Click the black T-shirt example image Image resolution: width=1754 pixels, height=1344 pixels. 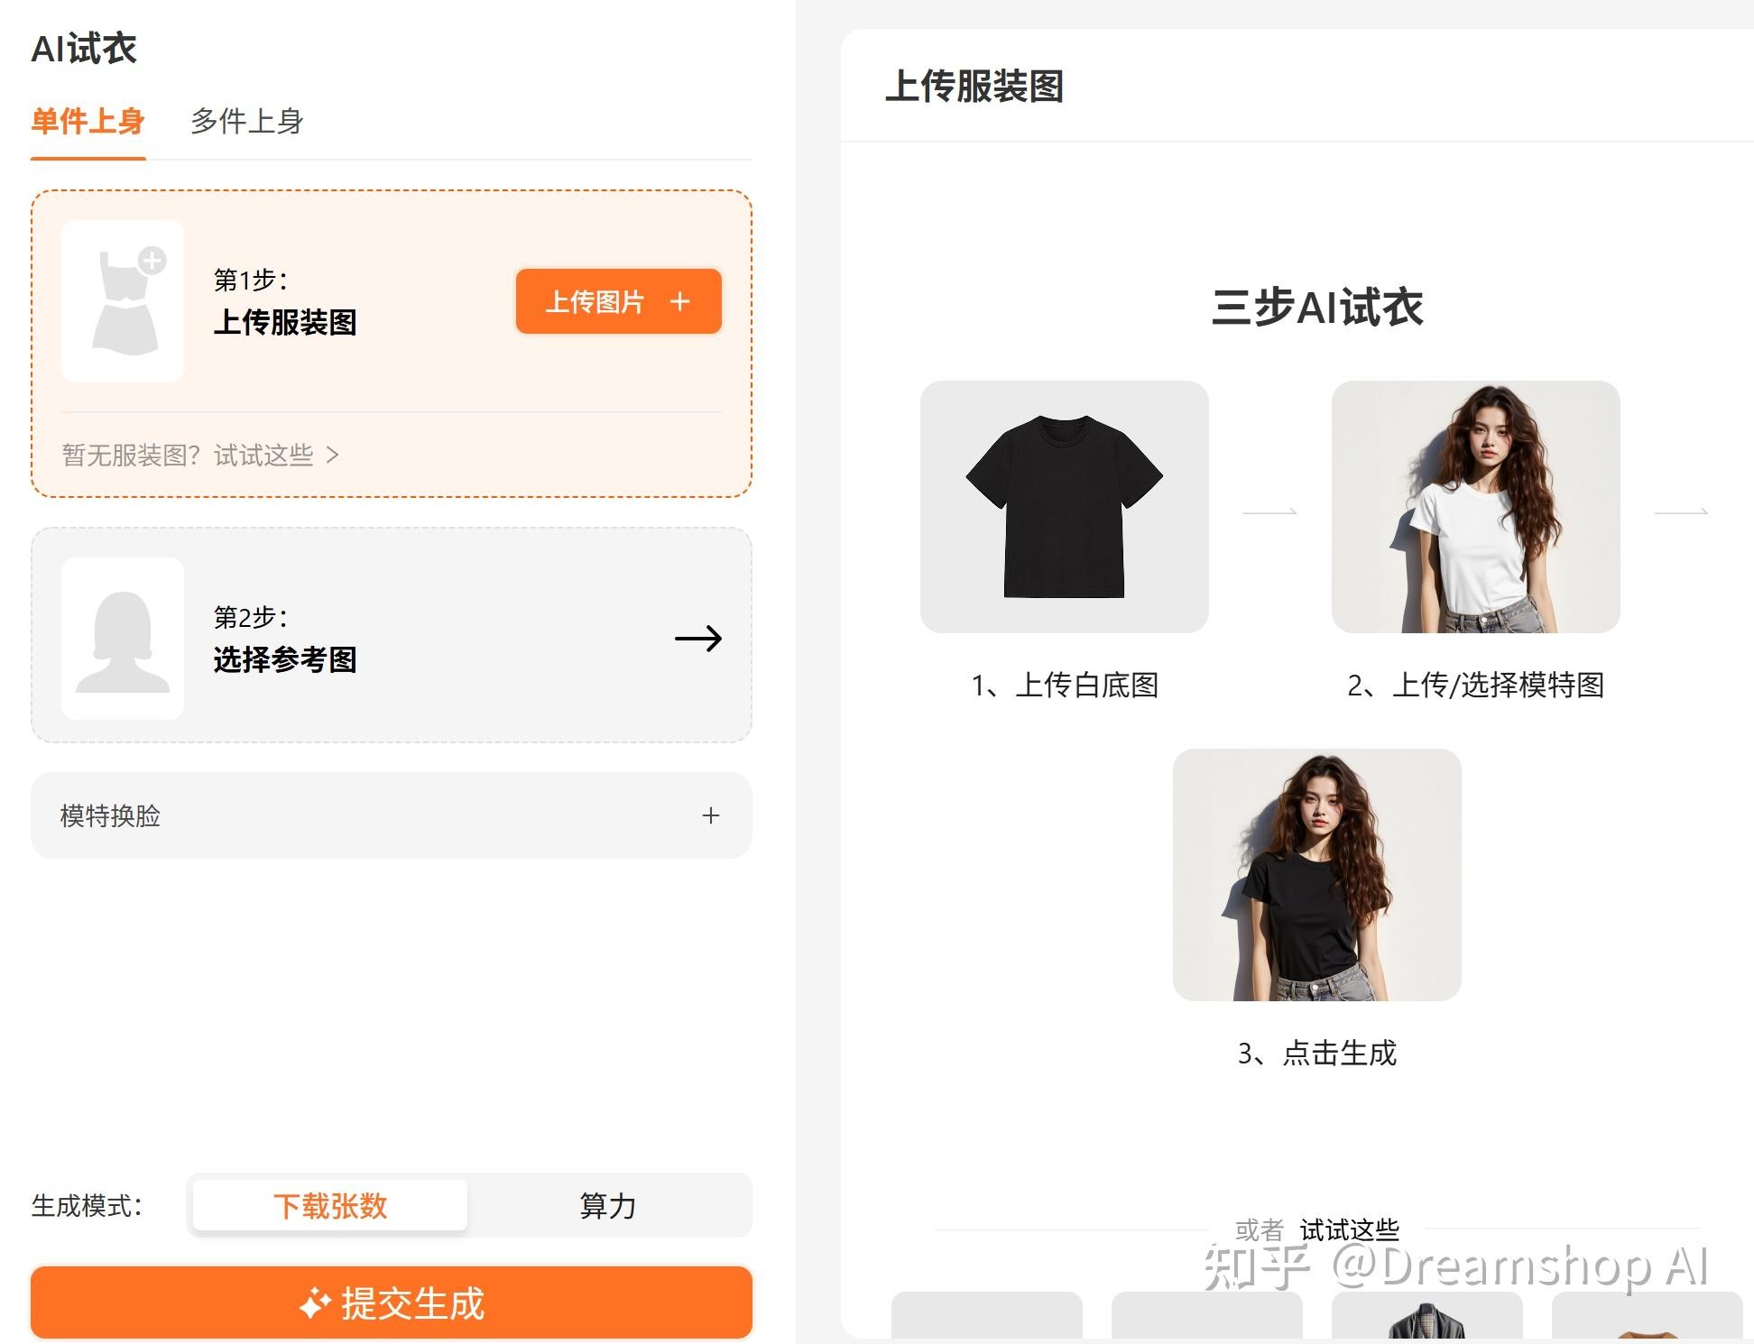pos(1064,507)
